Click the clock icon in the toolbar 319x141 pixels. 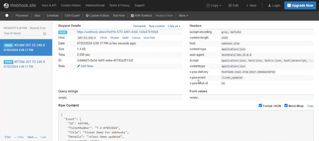7,16
